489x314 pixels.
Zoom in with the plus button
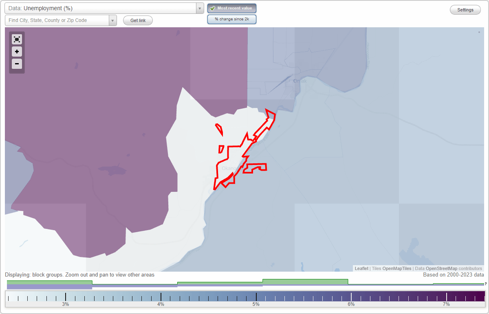coord(17,52)
